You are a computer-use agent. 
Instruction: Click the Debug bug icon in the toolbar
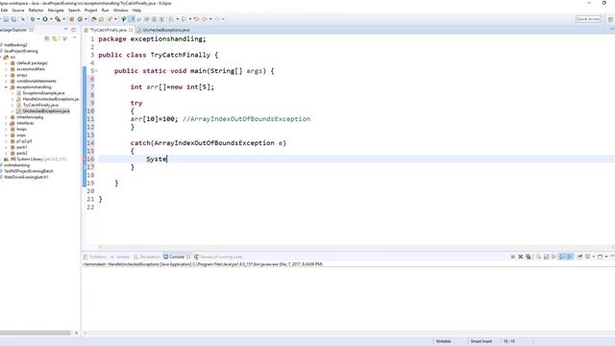33,19
